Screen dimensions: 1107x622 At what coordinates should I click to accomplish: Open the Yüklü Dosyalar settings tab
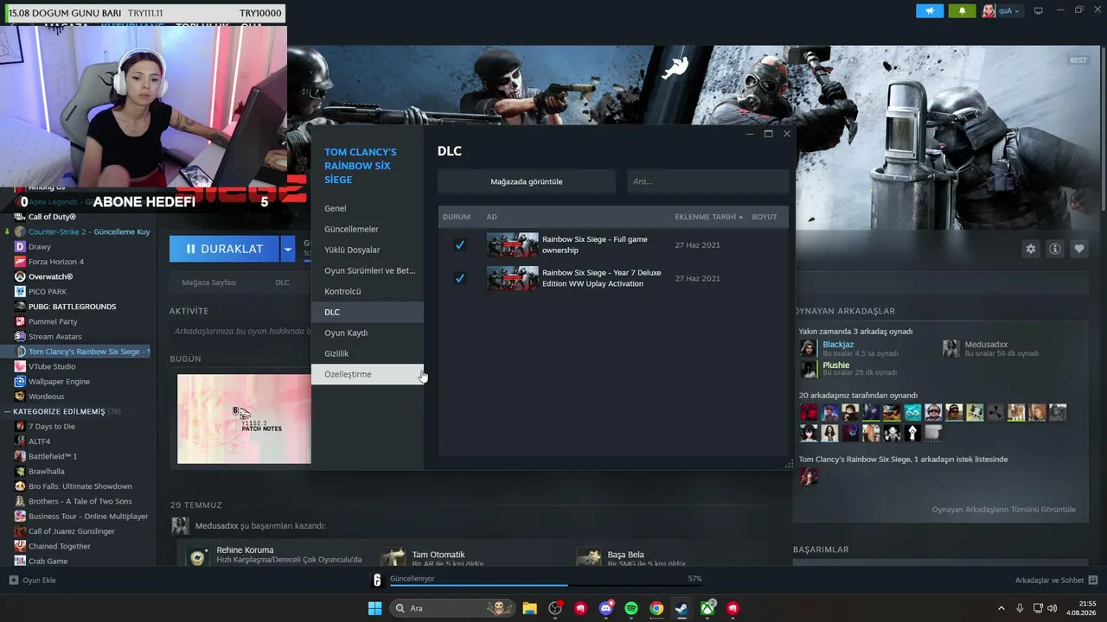coord(368,250)
